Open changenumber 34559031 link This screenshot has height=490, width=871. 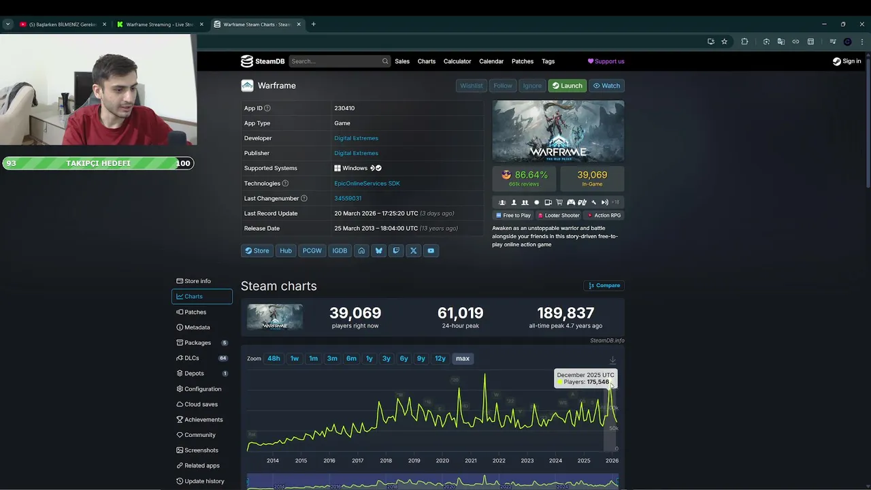click(348, 199)
